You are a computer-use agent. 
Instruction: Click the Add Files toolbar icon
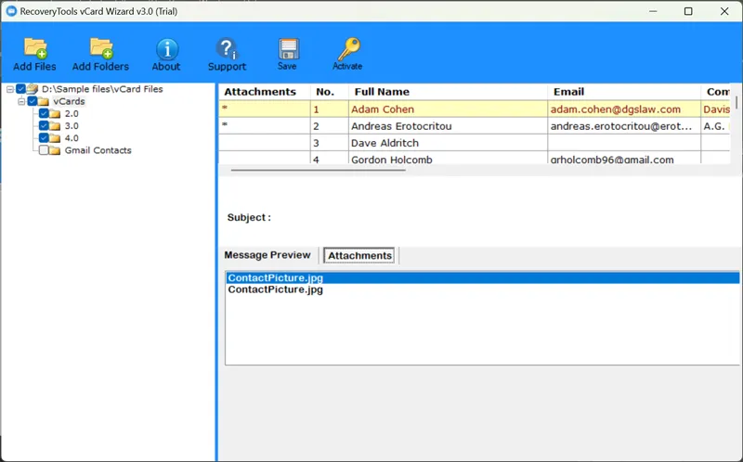34,53
